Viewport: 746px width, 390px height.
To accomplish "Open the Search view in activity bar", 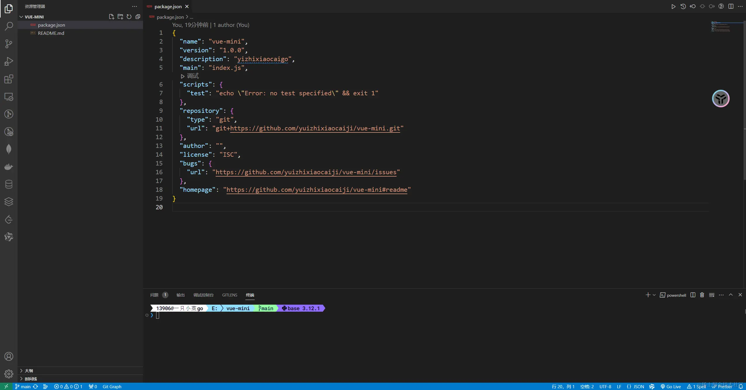I will pyautogui.click(x=9, y=26).
